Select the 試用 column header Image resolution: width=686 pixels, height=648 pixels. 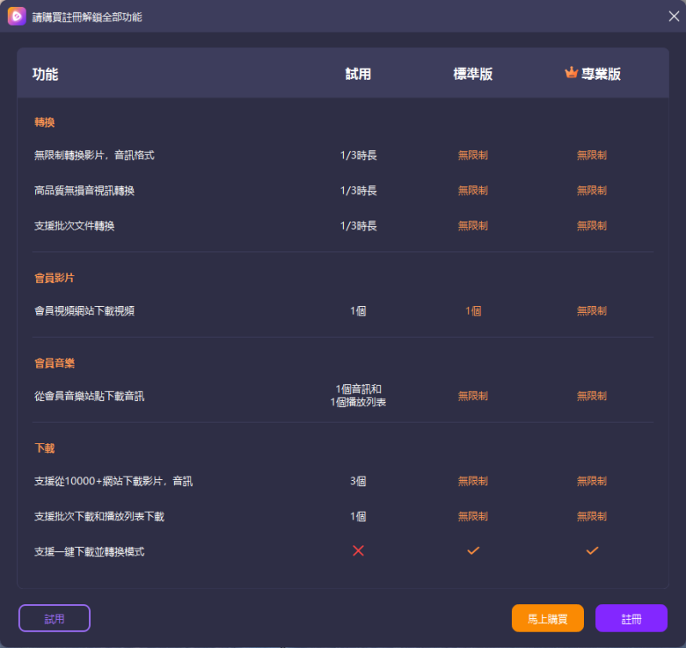[357, 74]
